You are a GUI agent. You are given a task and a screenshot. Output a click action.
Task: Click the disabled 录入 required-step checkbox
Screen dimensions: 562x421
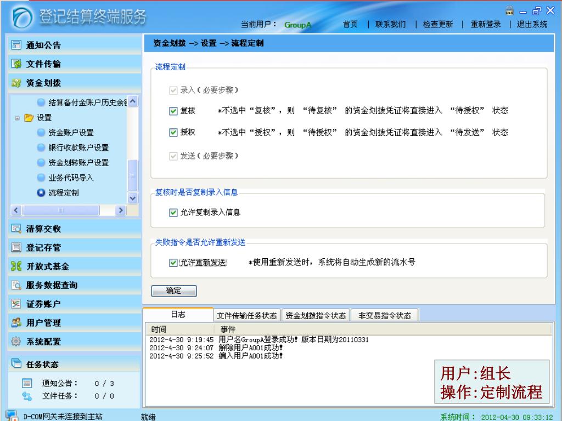click(x=173, y=90)
